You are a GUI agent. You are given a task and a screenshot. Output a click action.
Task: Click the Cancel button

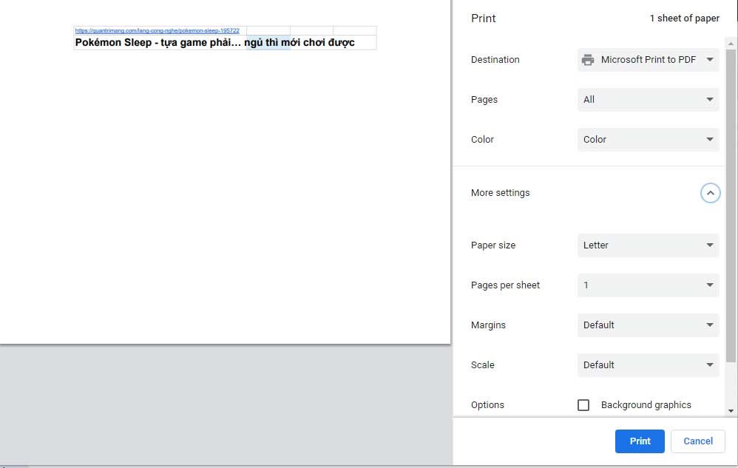[x=698, y=441]
